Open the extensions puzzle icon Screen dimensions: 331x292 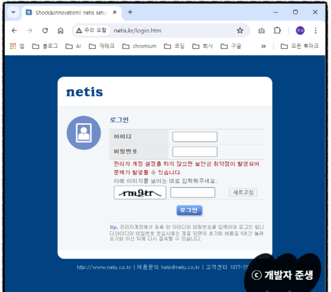(x=277, y=30)
